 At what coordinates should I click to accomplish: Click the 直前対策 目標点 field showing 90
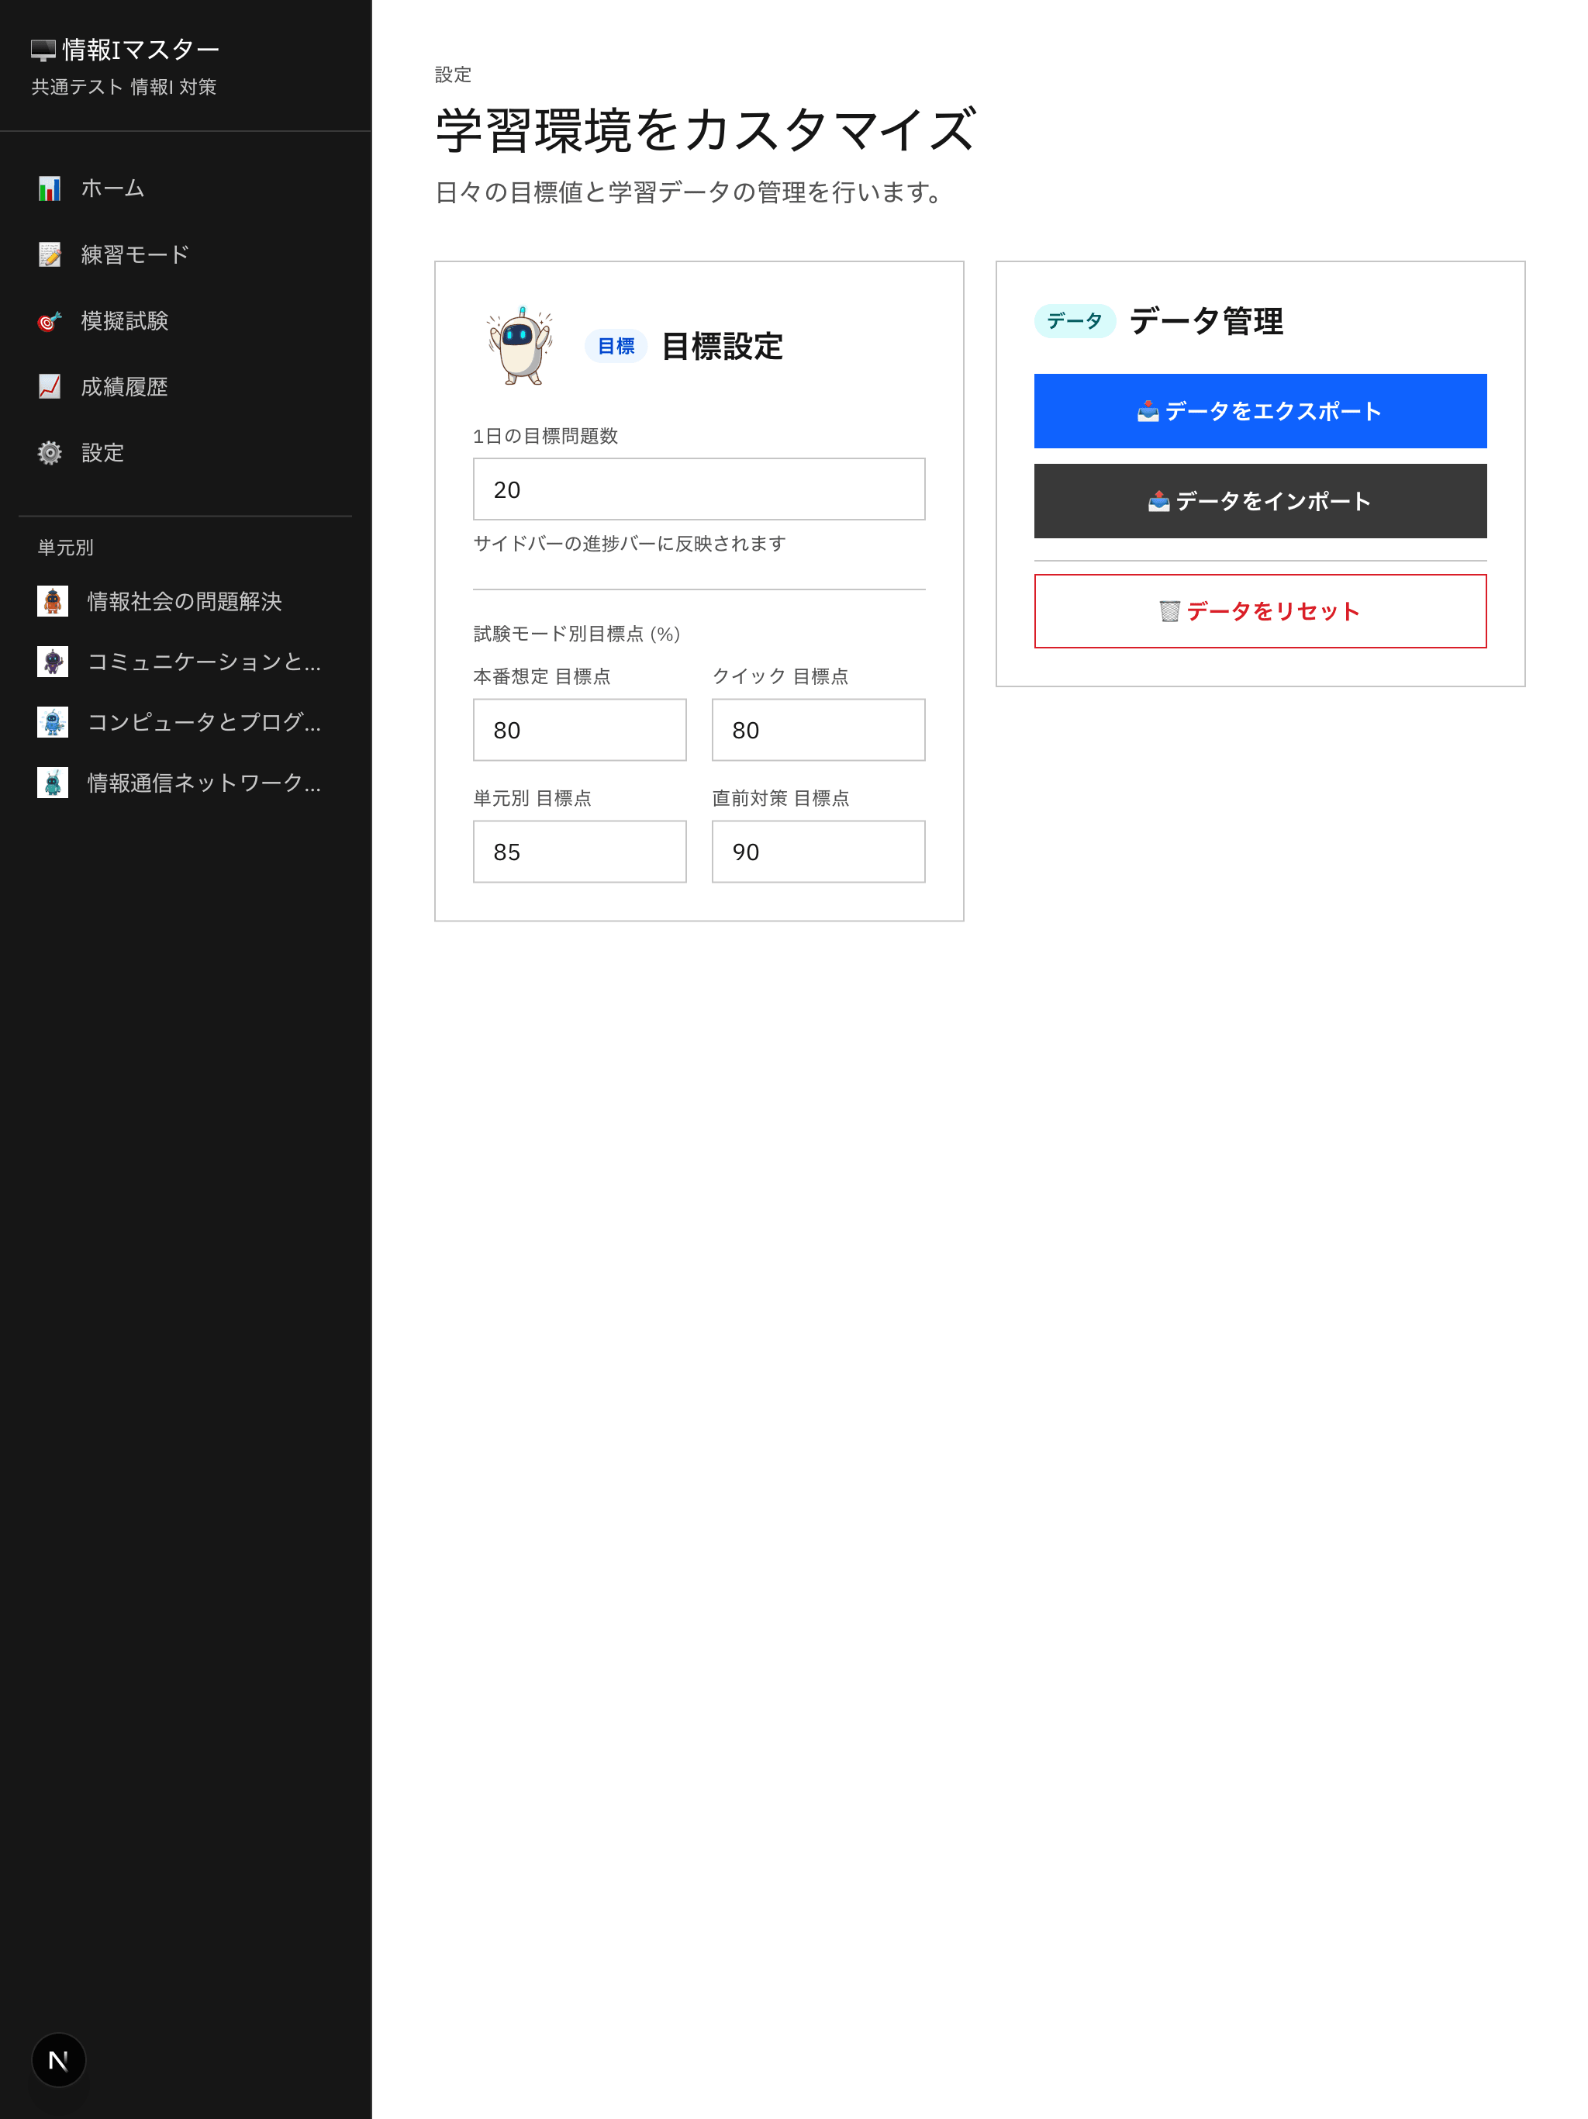click(817, 852)
